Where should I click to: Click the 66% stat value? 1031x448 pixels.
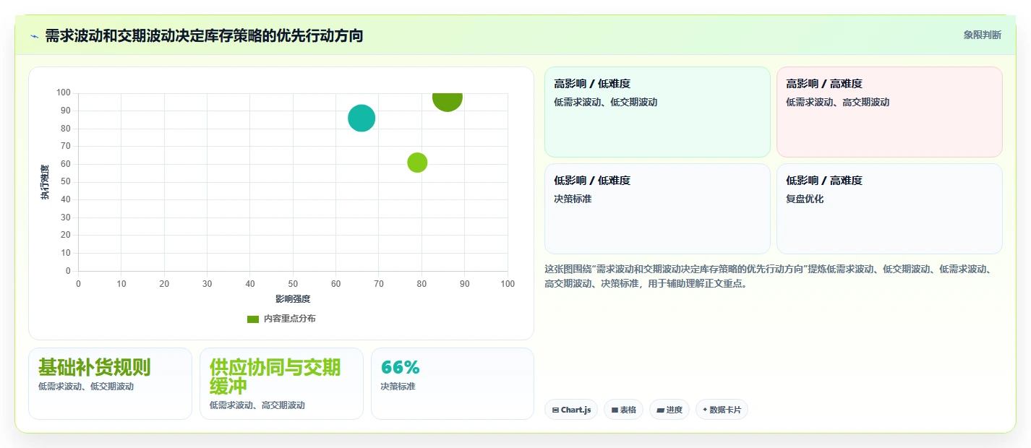coord(400,367)
